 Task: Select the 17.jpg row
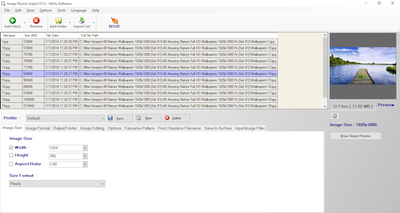139,93
